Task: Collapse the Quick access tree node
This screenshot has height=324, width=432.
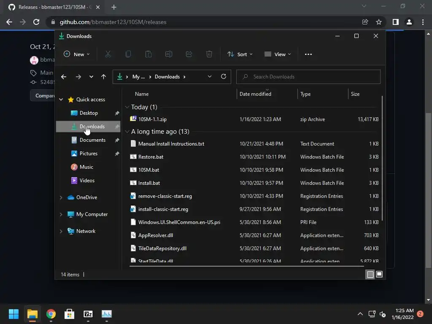Action: click(x=61, y=100)
